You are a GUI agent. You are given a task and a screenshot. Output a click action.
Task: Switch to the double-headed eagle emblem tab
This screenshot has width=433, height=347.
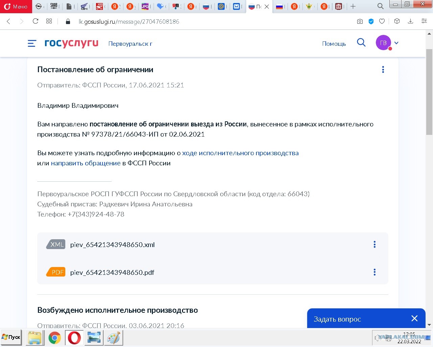coord(309,6)
